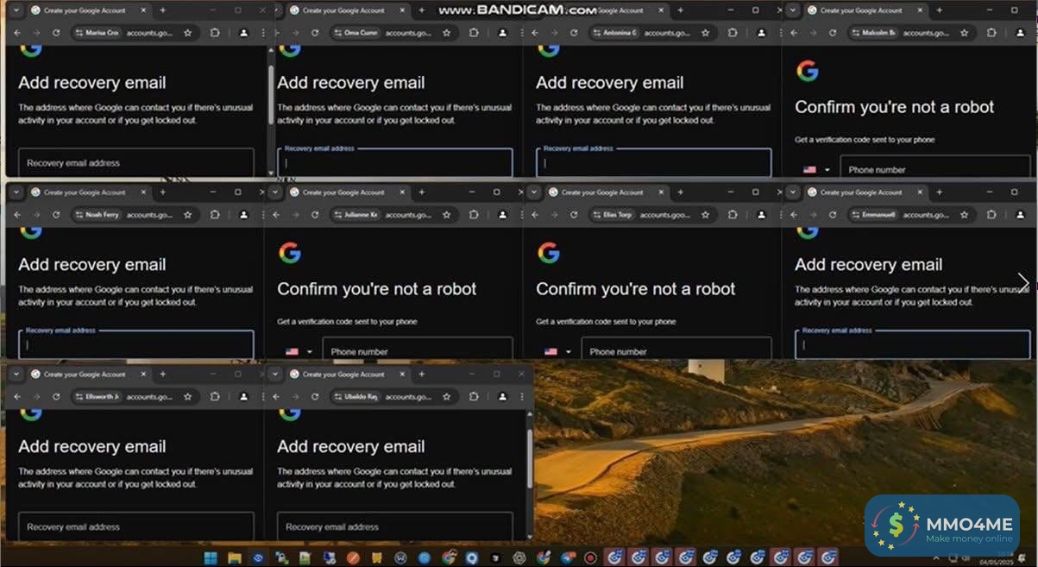1038x567 pixels.
Task: Bookmark the page in Marisa Cro window
Action: [x=187, y=33]
